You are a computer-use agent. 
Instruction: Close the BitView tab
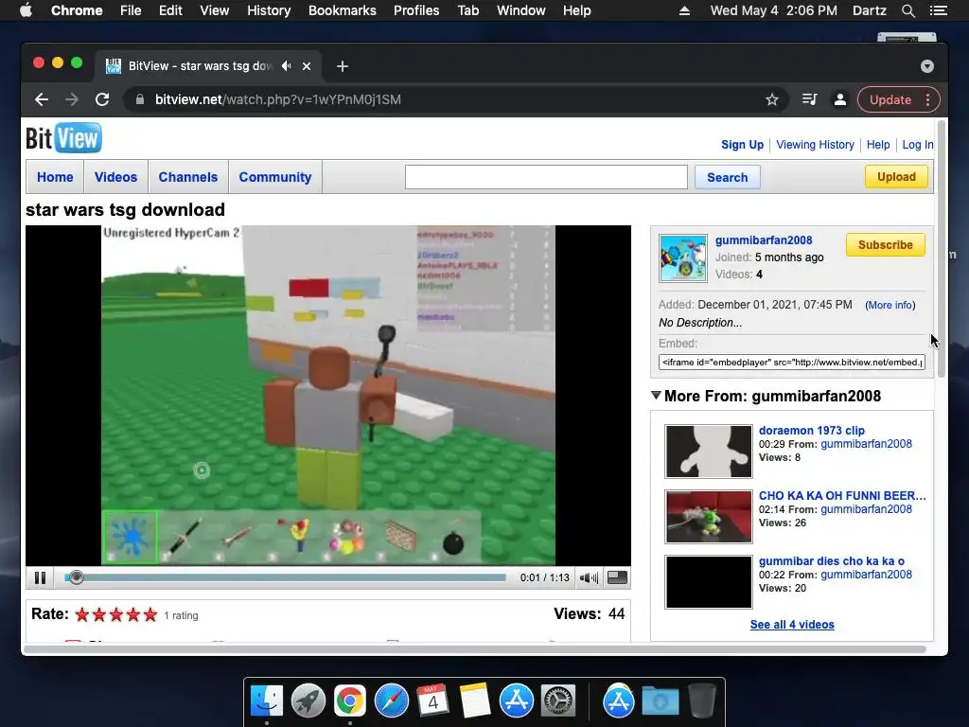307,65
